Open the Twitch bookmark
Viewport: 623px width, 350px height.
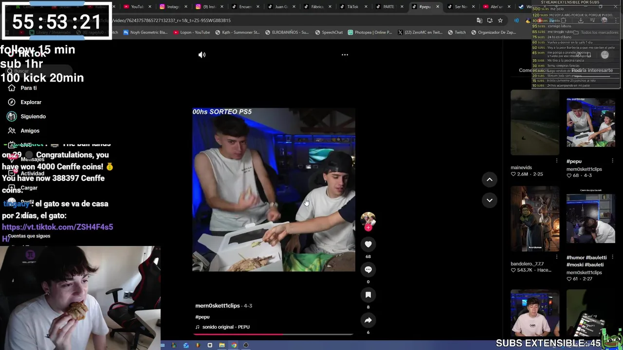[x=457, y=33]
